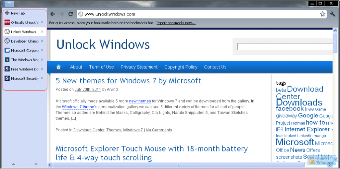Click the tab list up arrow

[13, 164]
